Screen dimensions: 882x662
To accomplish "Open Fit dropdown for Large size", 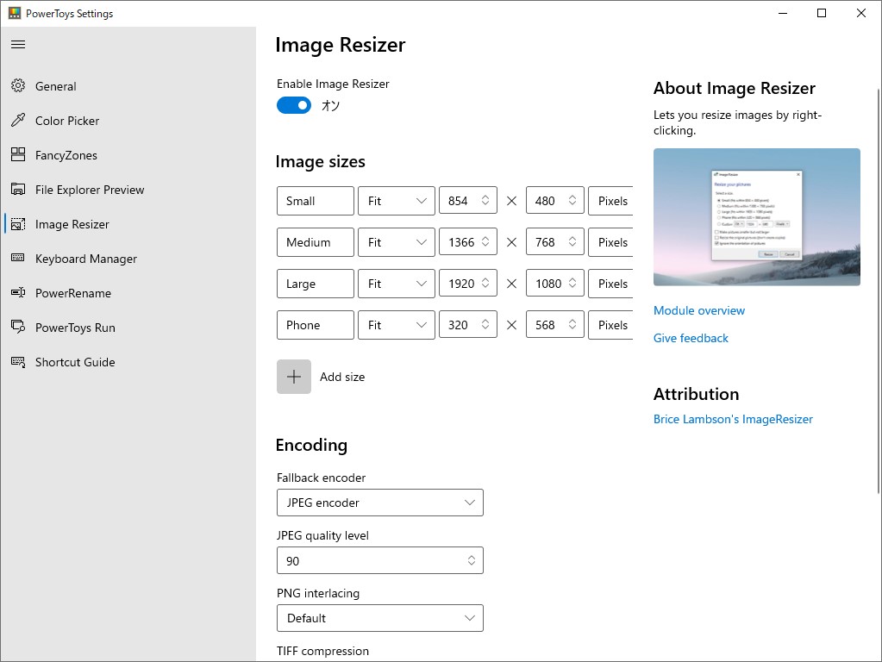I will pyautogui.click(x=397, y=284).
